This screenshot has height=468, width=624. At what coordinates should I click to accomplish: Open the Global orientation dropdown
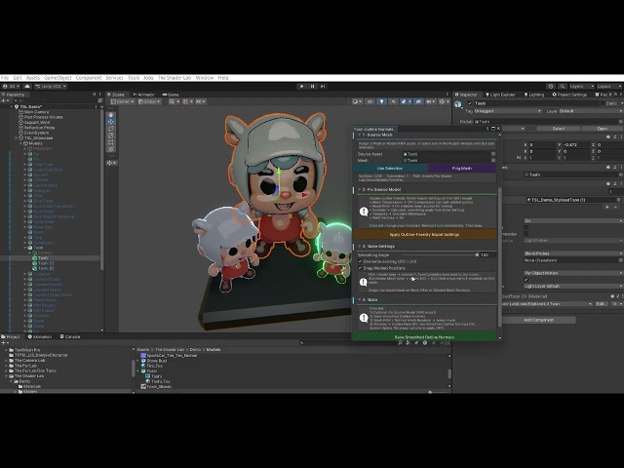pos(149,101)
